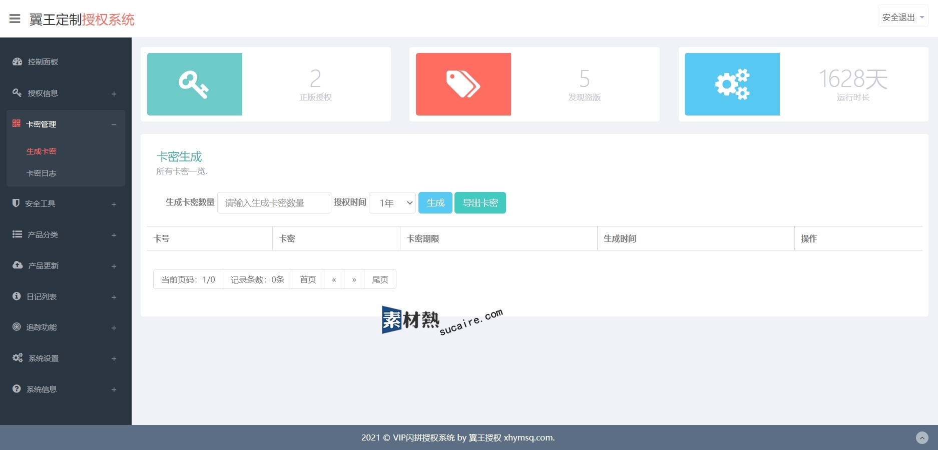Go to 尾页 last page
This screenshot has height=450, width=938.
380,279
